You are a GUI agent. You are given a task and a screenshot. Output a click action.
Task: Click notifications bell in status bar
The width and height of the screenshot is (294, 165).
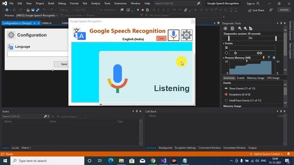pos(288,154)
